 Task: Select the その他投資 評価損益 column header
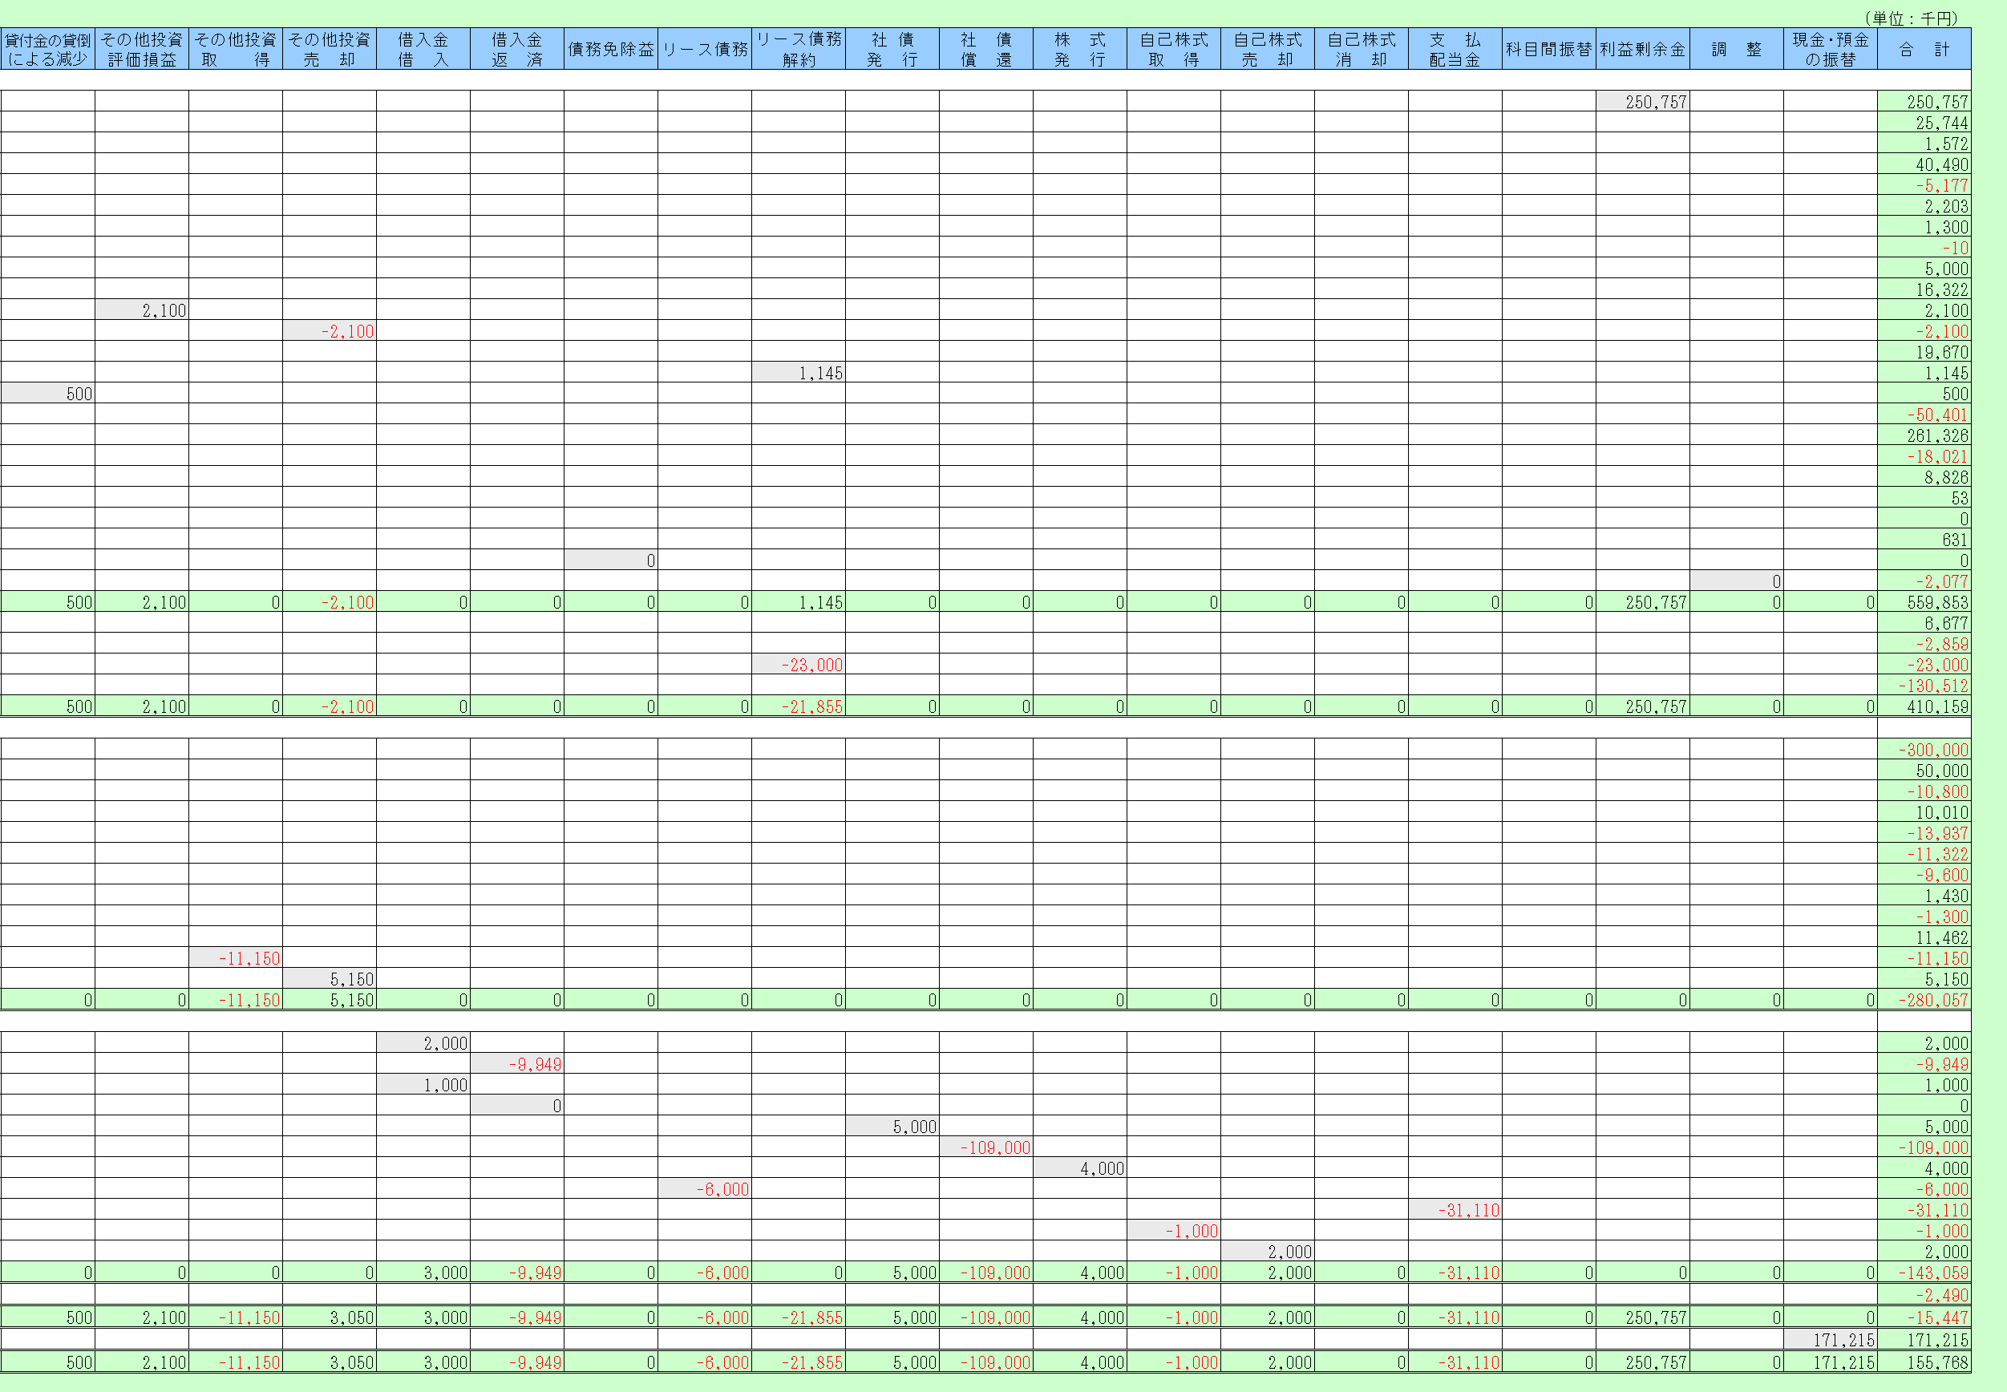tap(141, 49)
